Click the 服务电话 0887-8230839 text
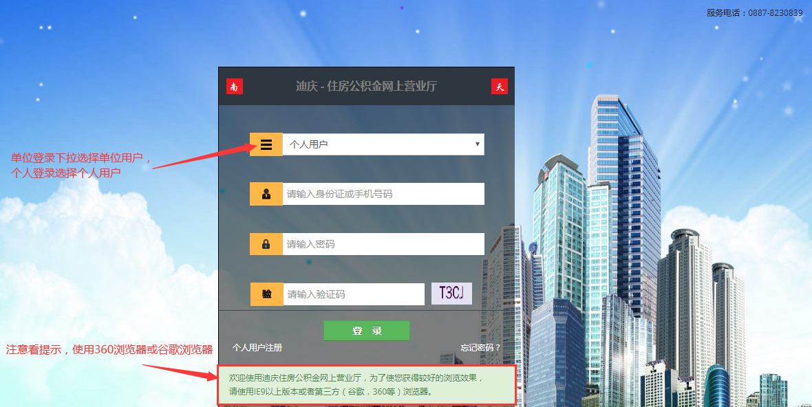Screen dimensions: 812x407 point(754,13)
